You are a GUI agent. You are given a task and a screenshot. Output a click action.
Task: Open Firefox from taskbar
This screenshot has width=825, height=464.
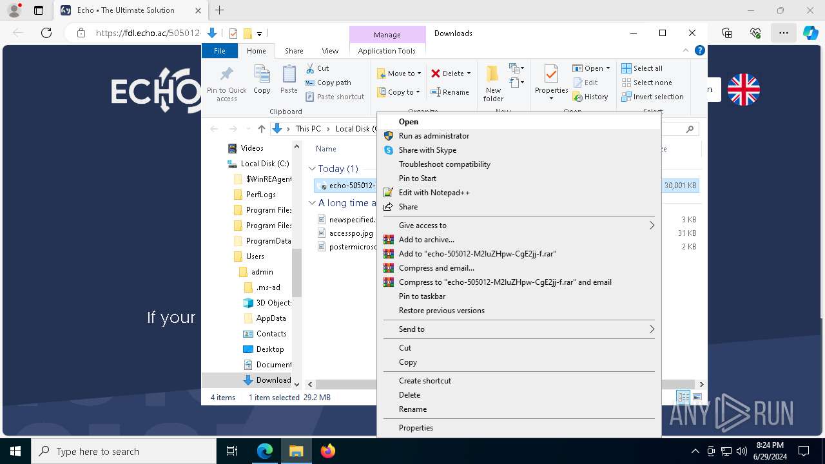[328, 451]
